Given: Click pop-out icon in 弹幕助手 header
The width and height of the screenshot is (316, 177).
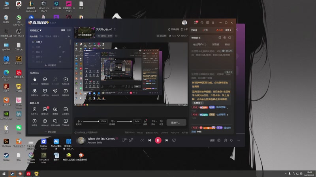Looking at the screenshot, I should click(229, 37).
